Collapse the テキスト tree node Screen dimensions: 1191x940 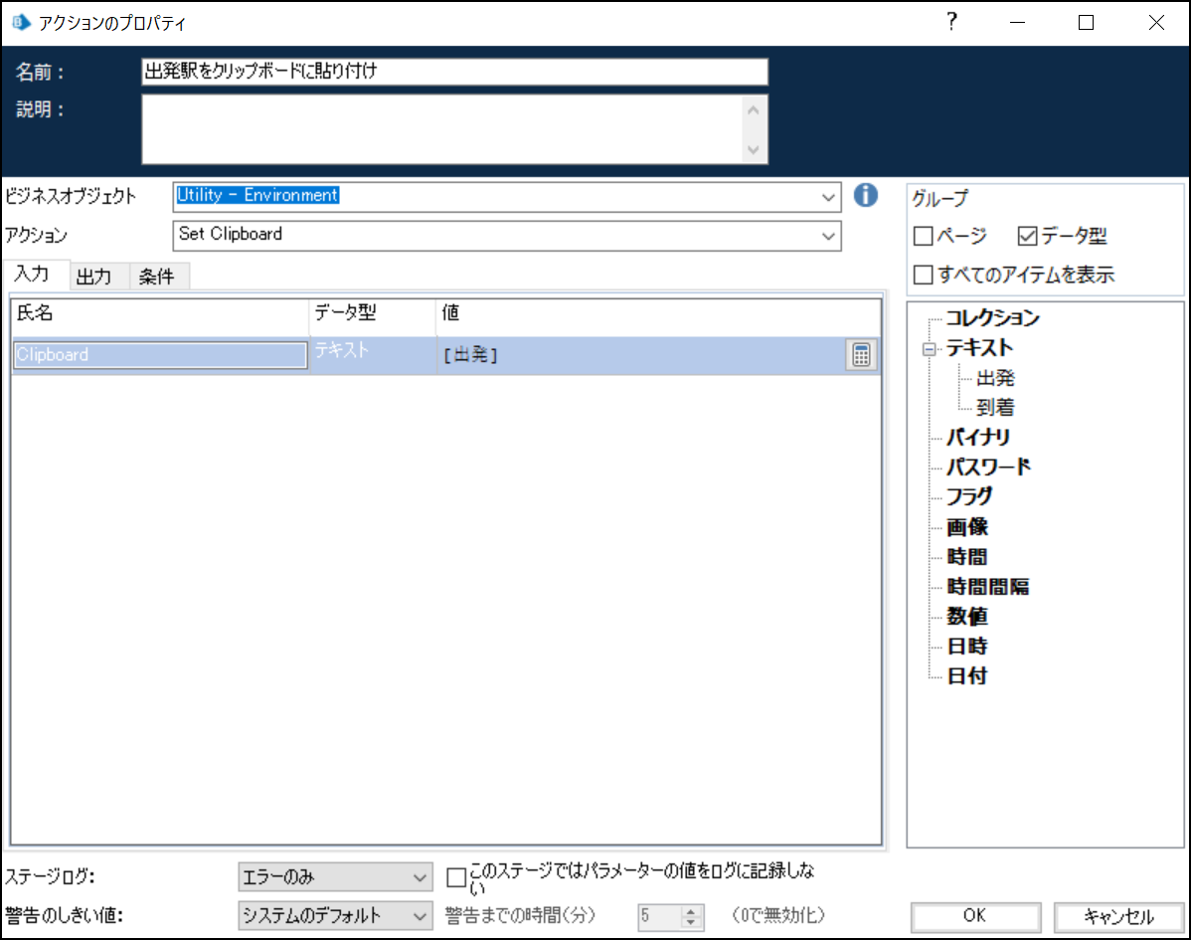pyautogui.click(x=929, y=348)
